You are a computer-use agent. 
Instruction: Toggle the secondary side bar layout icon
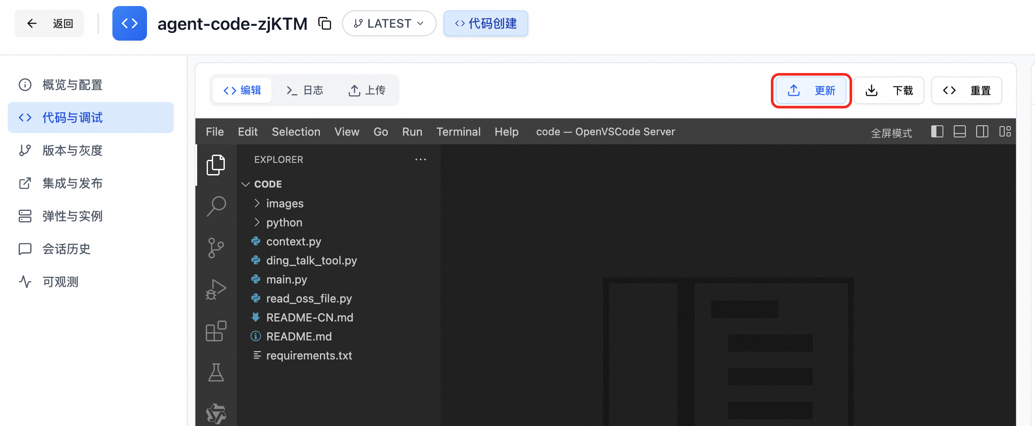982,131
